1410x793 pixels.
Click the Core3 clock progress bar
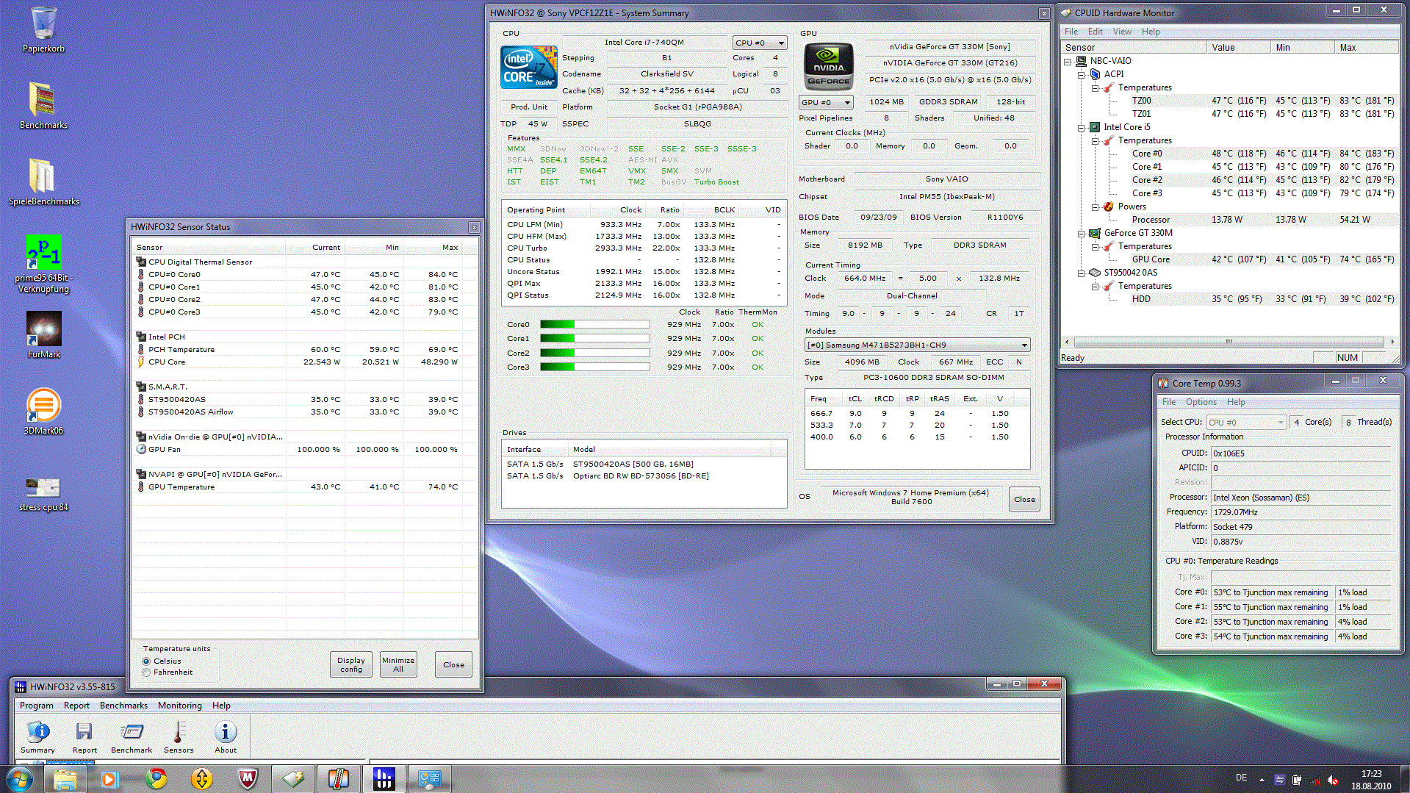click(x=594, y=367)
